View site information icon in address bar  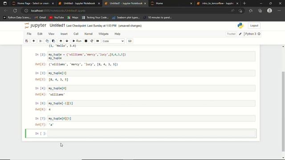tap(26, 11)
